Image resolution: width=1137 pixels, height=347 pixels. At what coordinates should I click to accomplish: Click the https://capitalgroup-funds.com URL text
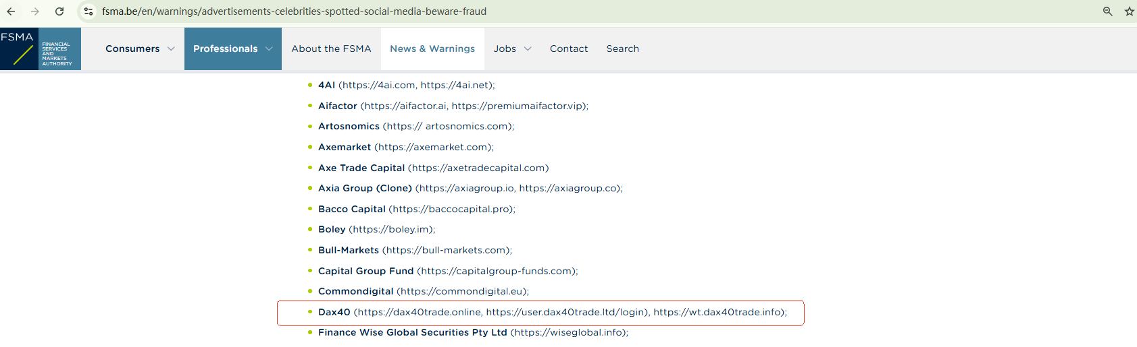497,271
